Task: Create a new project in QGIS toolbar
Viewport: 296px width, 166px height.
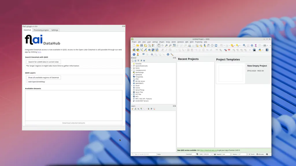Action: pos(134,46)
